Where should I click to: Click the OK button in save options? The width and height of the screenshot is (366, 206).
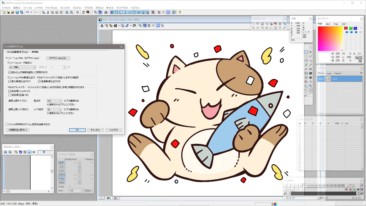[x=77, y=130]
